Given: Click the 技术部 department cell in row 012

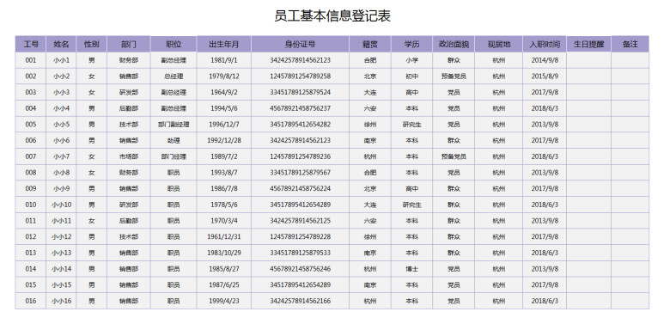Looking at the screenshot, I should [129, 237].
